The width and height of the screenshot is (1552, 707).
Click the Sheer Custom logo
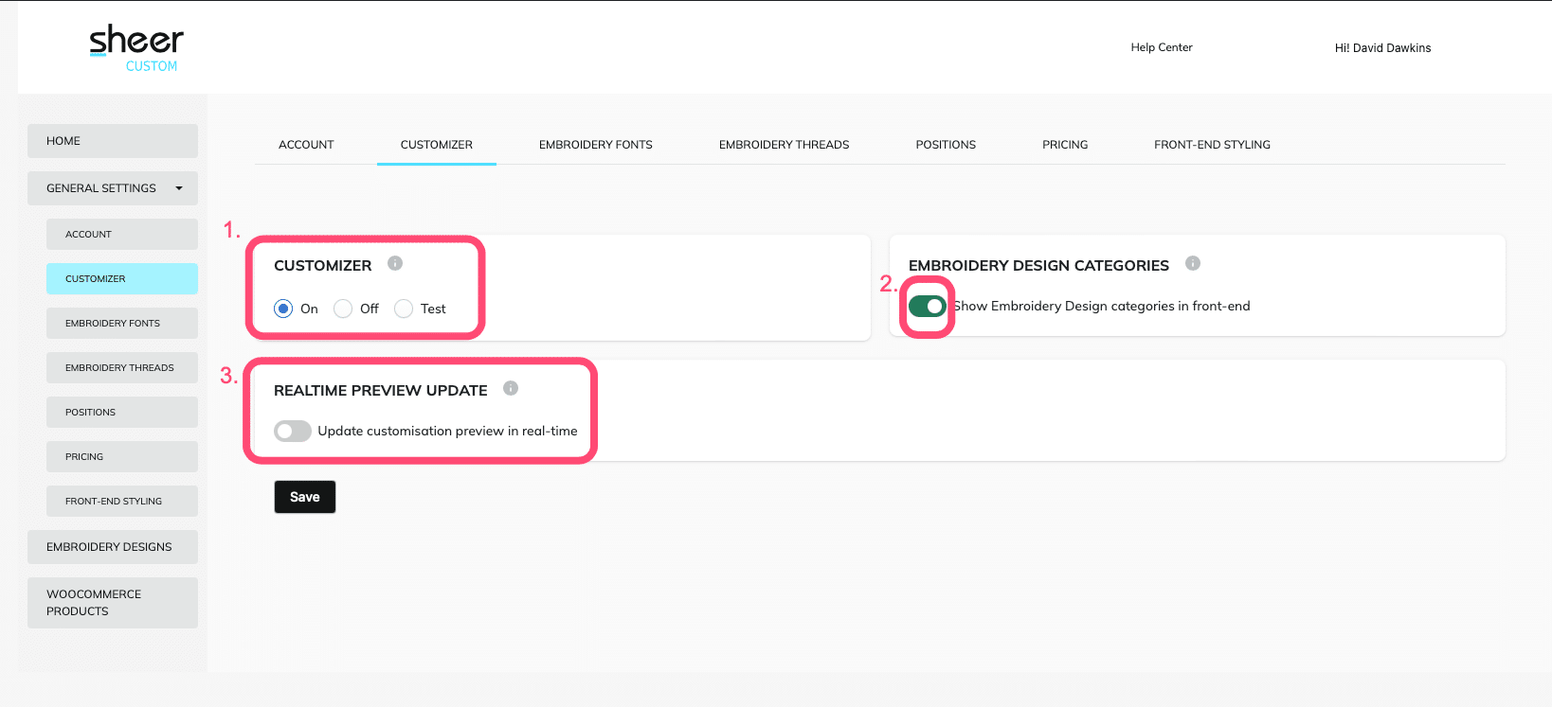[x=136, y=48]
